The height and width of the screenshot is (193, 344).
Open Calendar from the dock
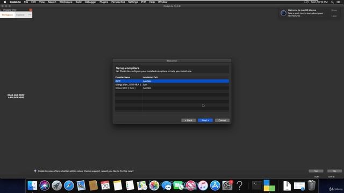tap(105, 185)
